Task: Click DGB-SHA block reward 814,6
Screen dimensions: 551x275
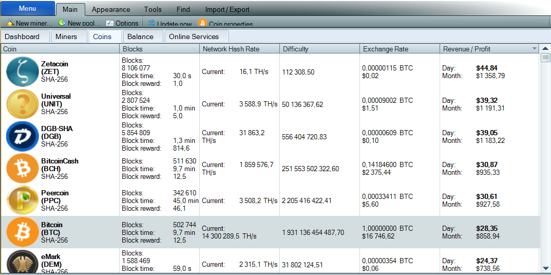Action: point(182,149)
